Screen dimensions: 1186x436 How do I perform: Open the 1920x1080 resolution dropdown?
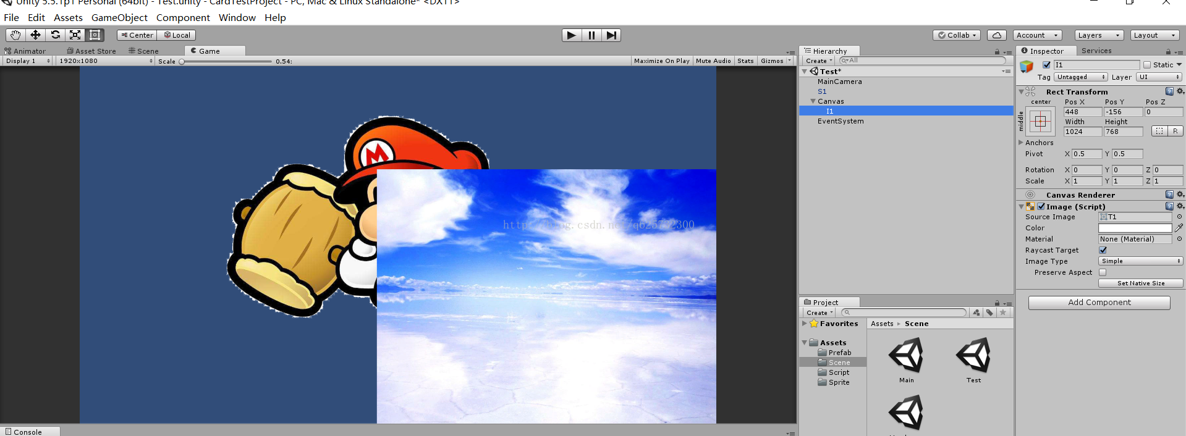[x=105, y=61]
